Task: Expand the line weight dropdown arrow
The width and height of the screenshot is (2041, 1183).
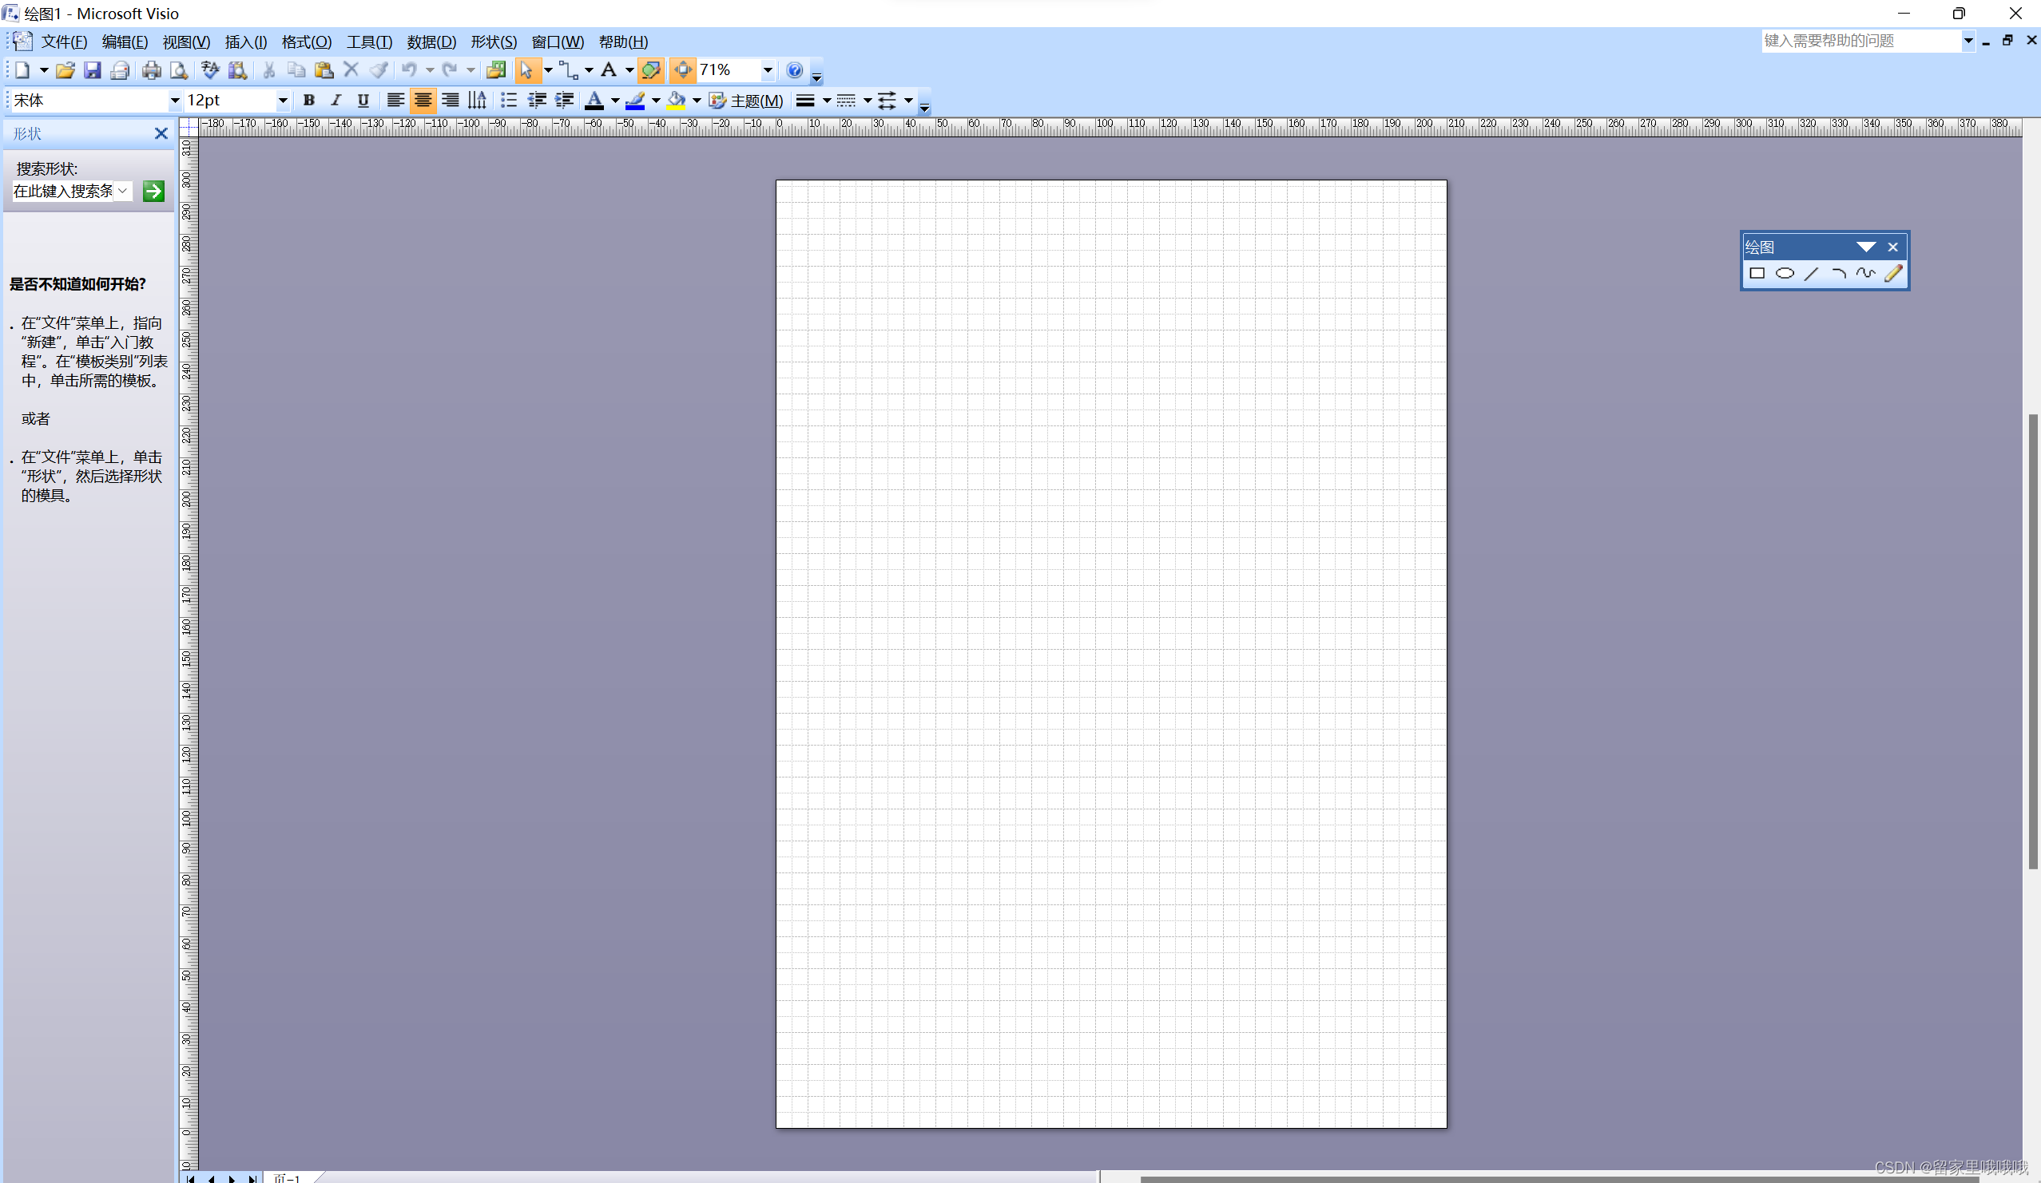Action: tap(827, 101)
